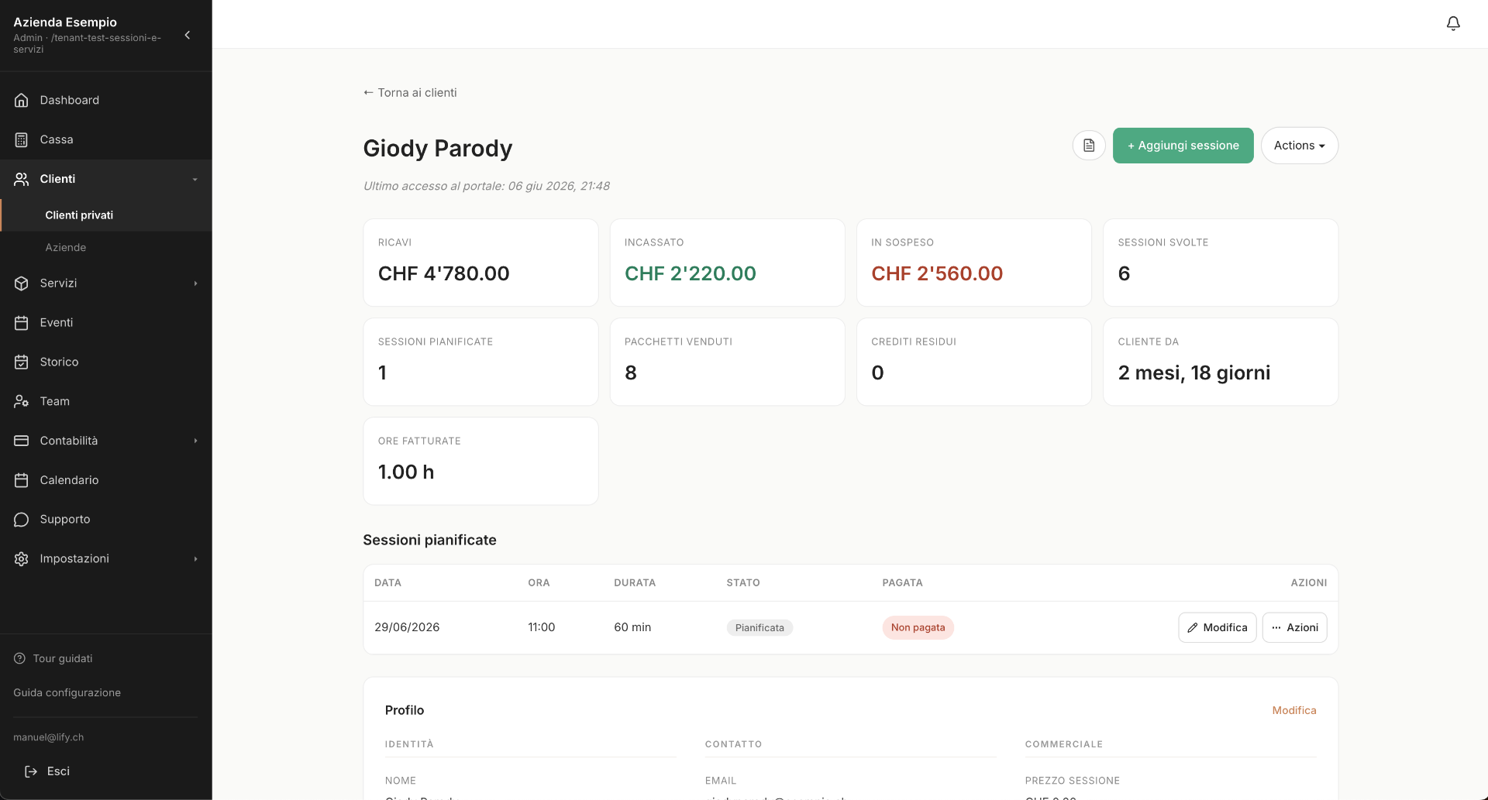Viewport: 1488px width, 800px height.
Task: Click the session time 11:00
Action: tap(541, 627)
